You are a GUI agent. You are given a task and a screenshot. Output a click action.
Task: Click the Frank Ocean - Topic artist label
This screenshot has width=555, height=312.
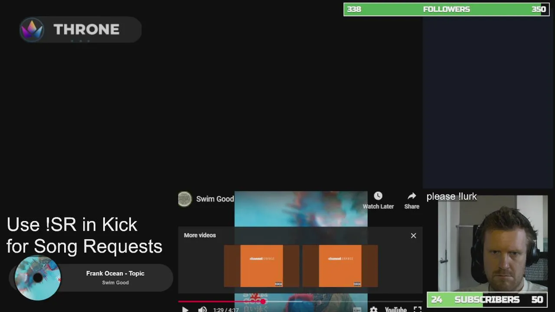(x=115, y=273)
